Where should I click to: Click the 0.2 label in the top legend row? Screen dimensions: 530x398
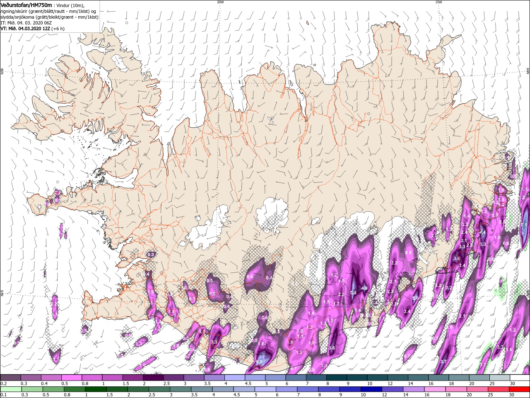click(x=3, y=383)
